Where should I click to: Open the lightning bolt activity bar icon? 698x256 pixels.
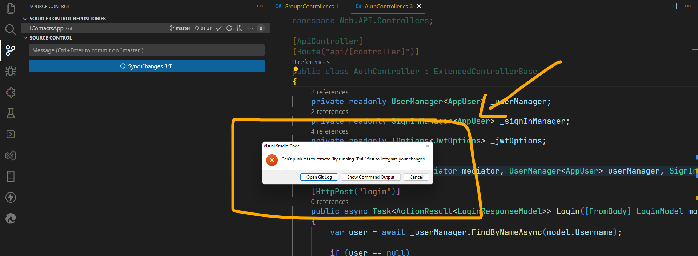(x=11, y=198)
